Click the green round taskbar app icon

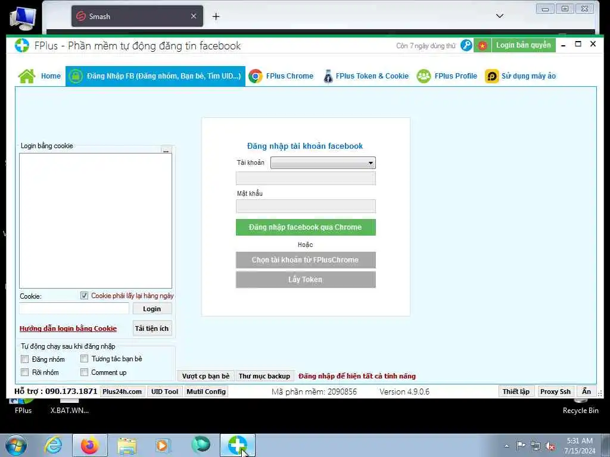(x=201, y=445)
